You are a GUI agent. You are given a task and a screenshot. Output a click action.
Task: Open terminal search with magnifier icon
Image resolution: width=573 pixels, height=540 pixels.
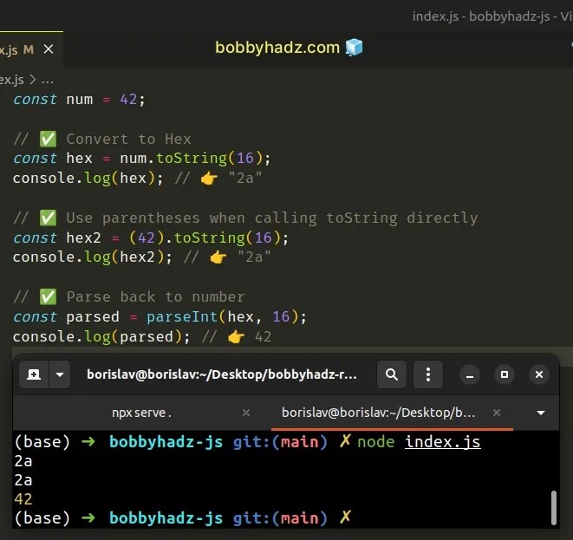(x=391, y=374)
